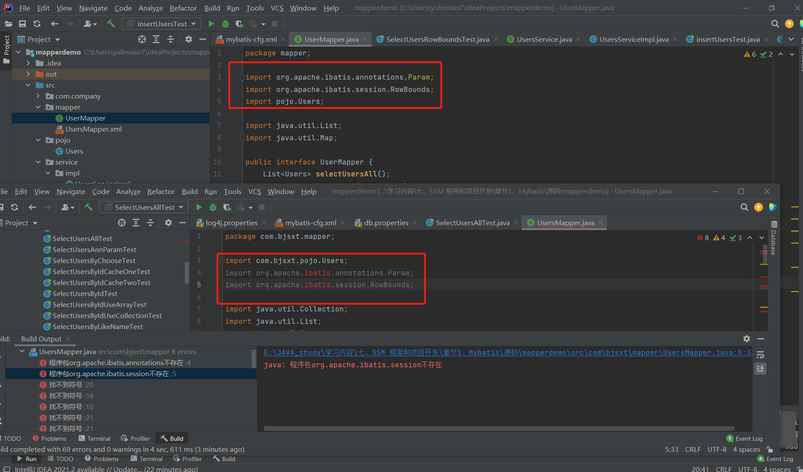
Task: Close Build Output tab
Action: click(68, 339)
